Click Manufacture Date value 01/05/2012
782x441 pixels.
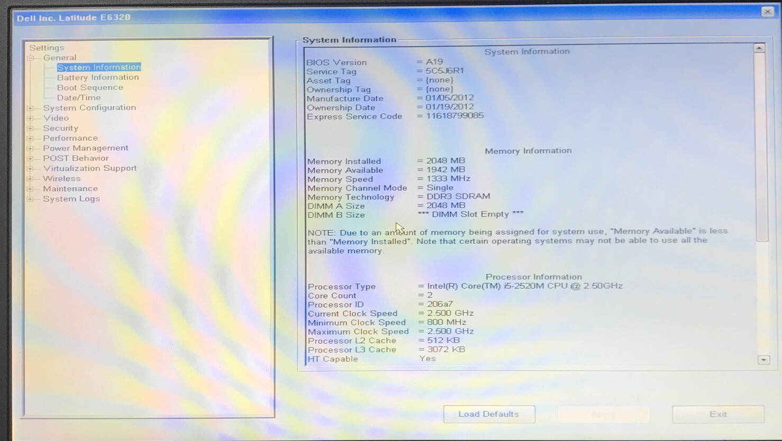pos(450,98)
